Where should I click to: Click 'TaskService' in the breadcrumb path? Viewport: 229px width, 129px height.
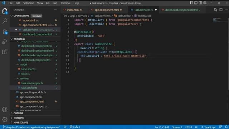(x=124, y=16)
